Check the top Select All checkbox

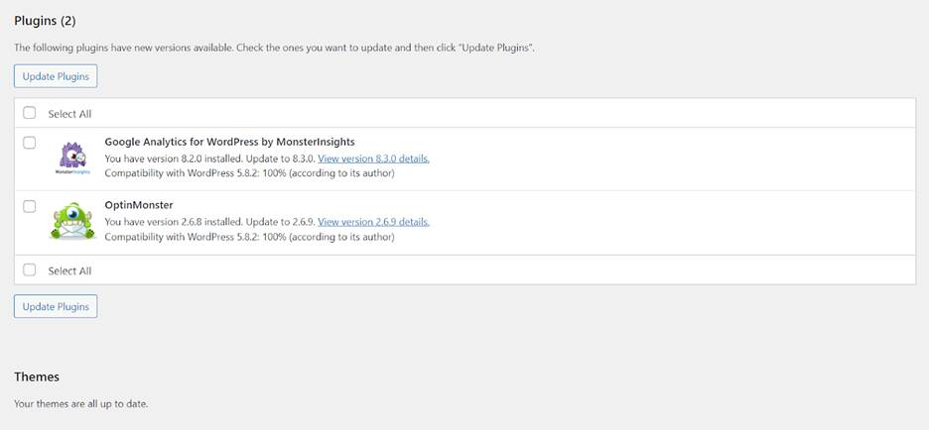click(30, 113)
